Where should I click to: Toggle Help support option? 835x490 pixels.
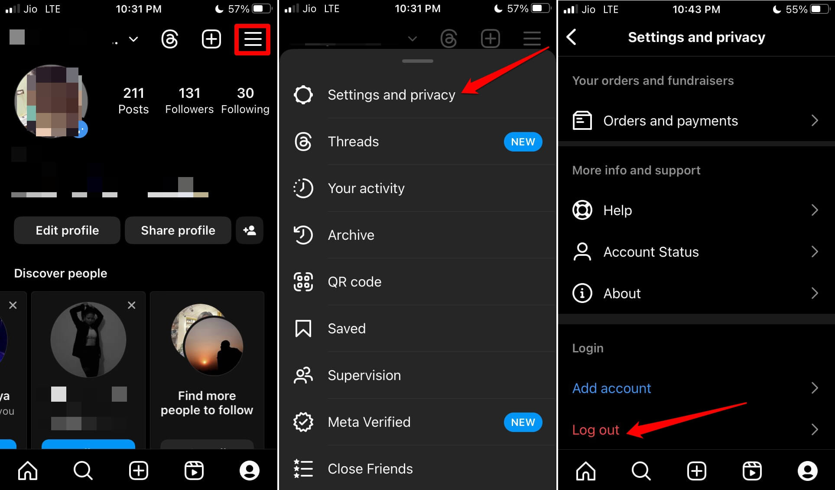click(x=695, y=210)
